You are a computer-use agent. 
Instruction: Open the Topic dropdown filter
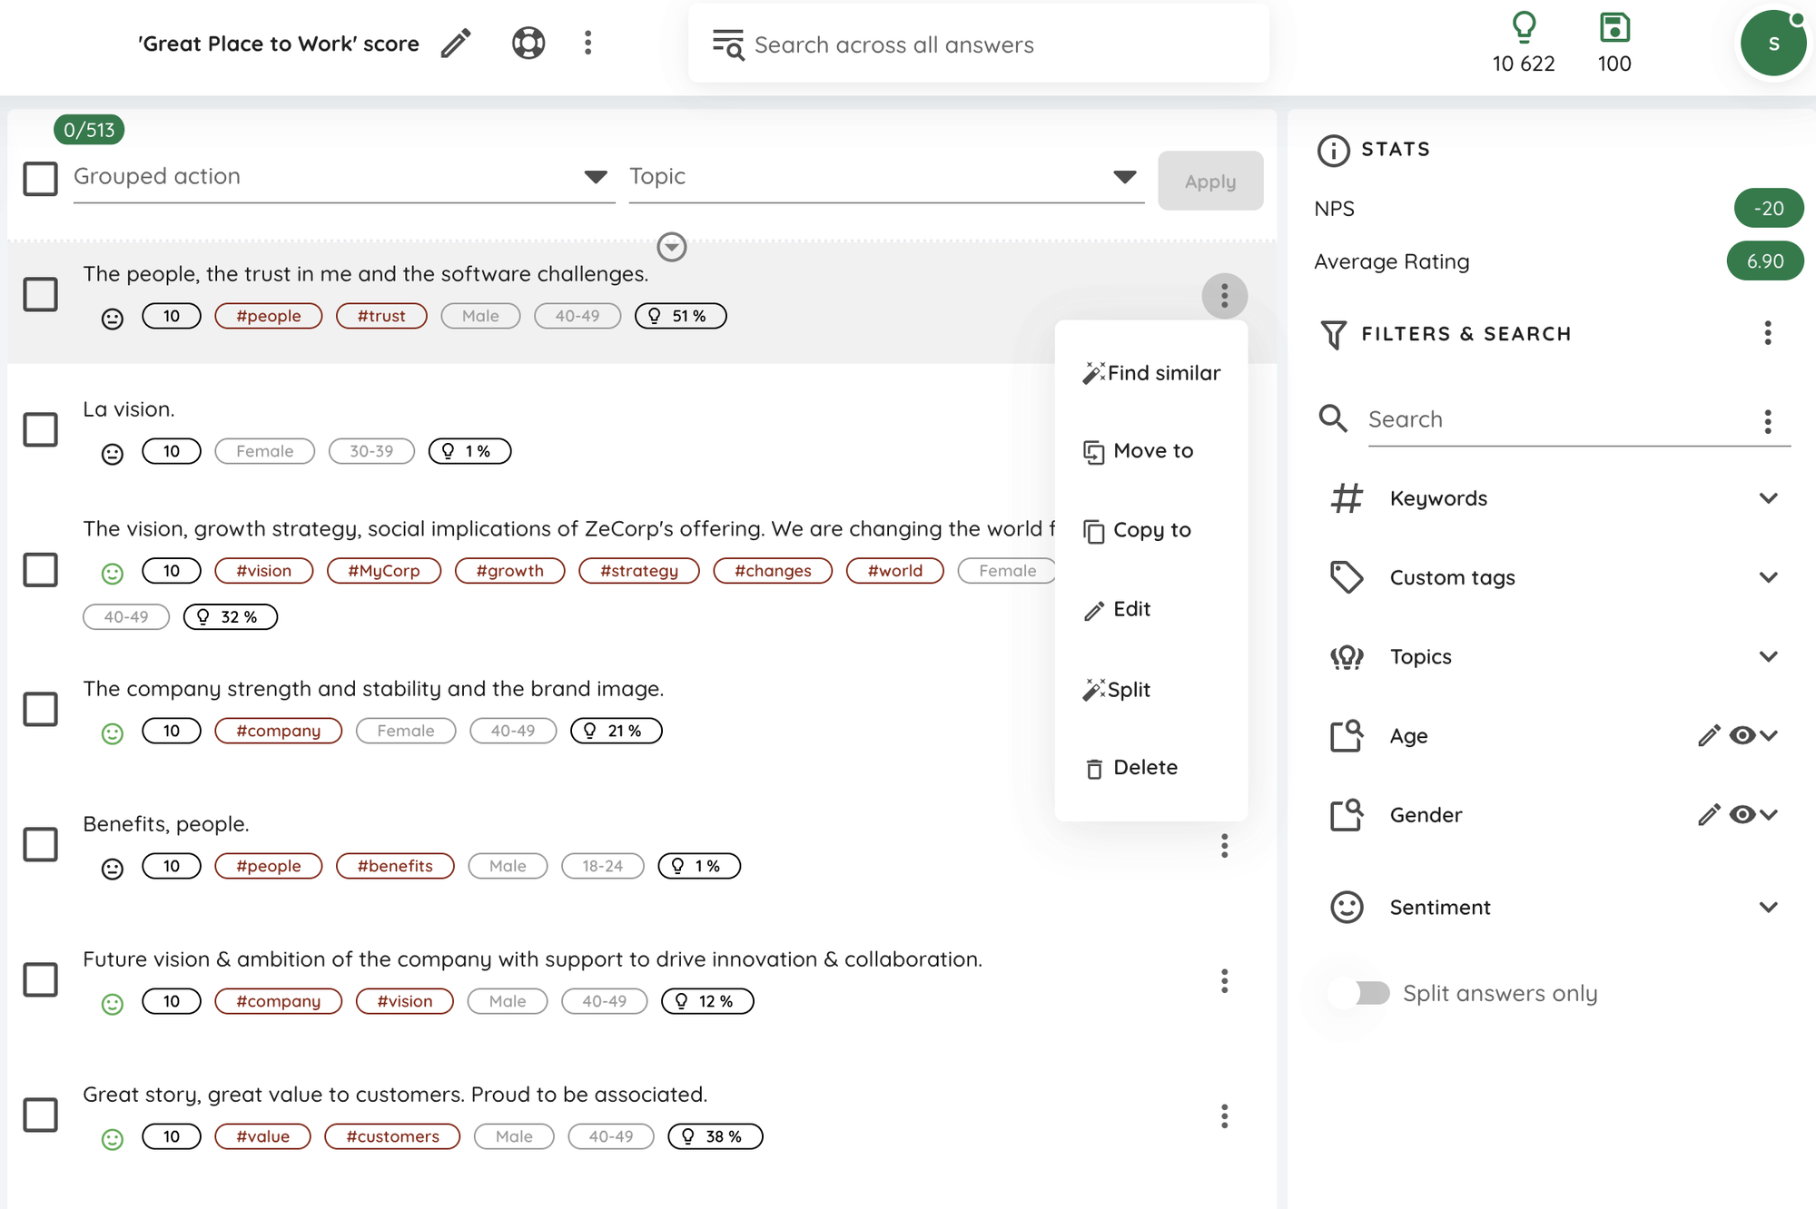click(x=1124, y=177)
